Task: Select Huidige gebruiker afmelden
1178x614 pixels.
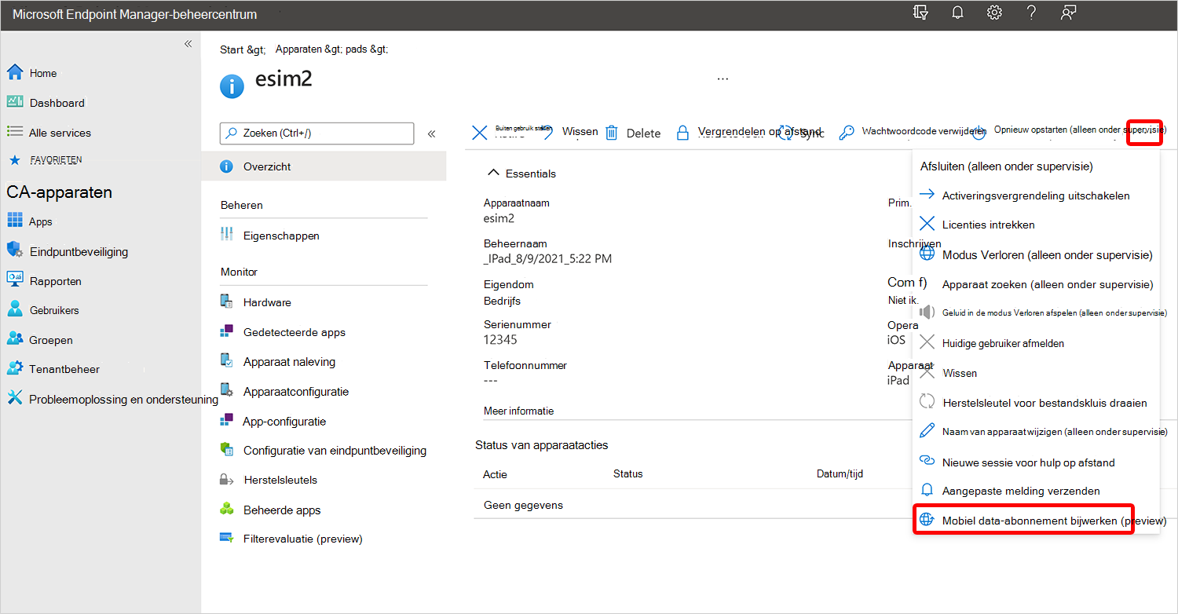Action: point(1004,343)
